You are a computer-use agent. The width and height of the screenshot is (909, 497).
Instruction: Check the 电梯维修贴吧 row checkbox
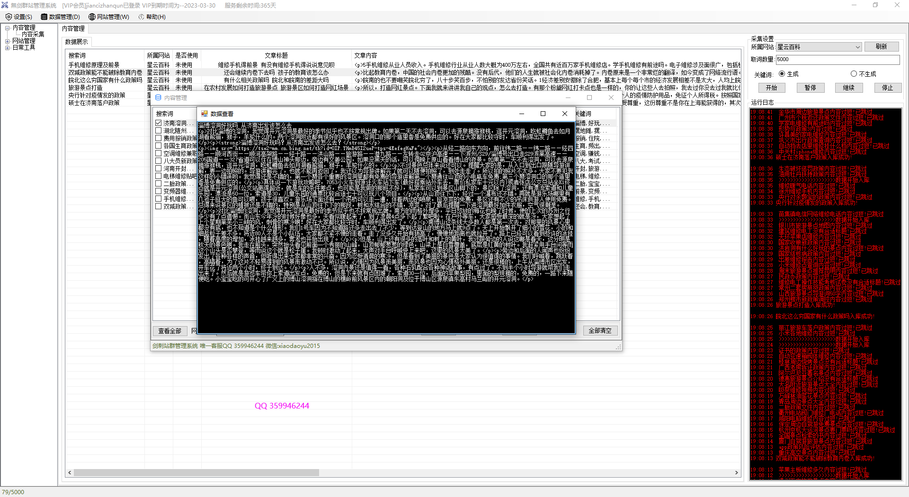(159, 176)
